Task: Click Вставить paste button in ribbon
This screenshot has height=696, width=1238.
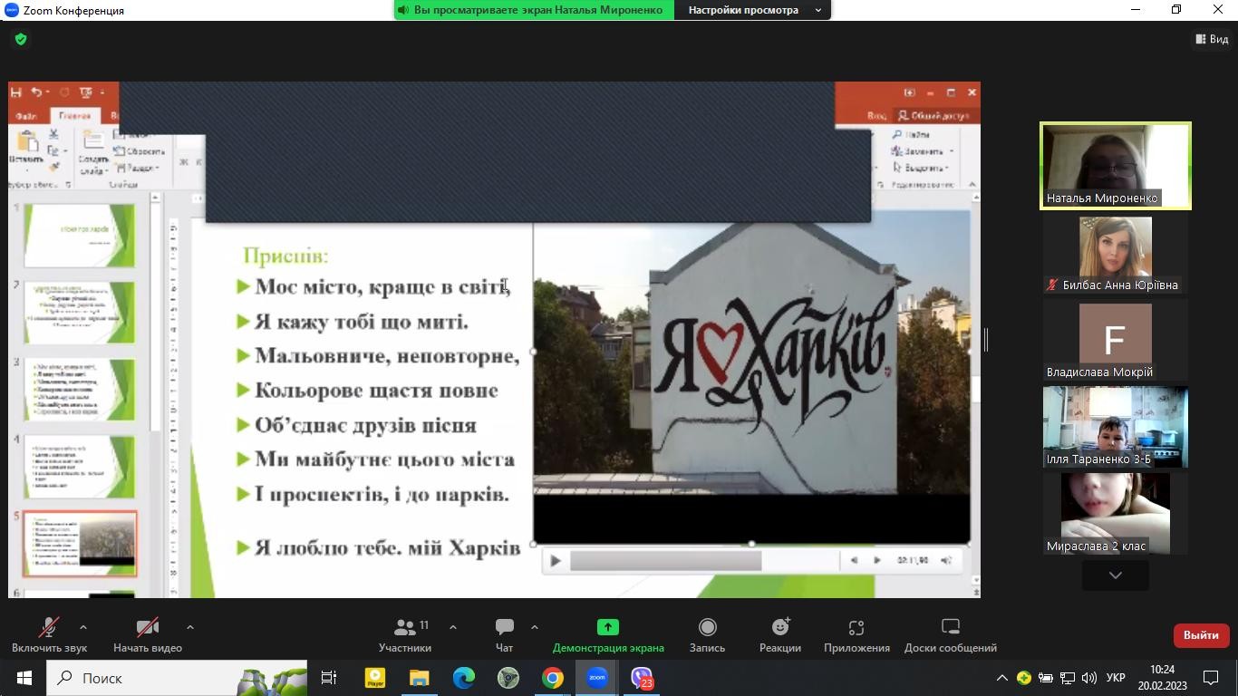Action: (26, 151)
